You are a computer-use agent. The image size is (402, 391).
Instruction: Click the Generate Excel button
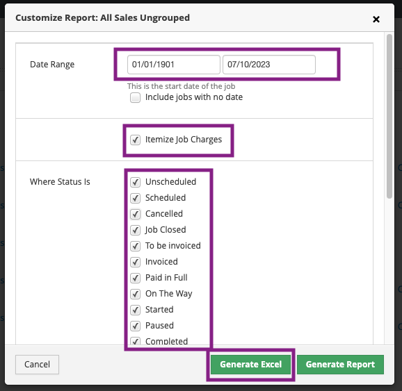250,365
